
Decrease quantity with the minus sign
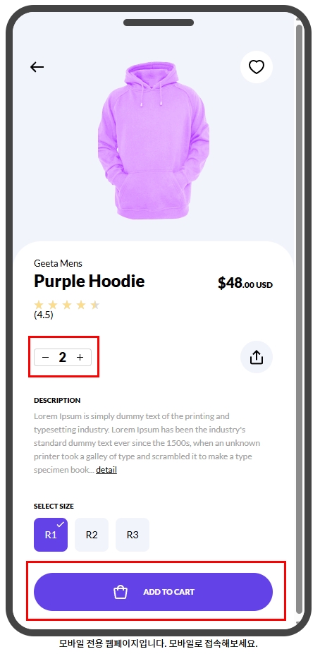[x=46, y=358]
